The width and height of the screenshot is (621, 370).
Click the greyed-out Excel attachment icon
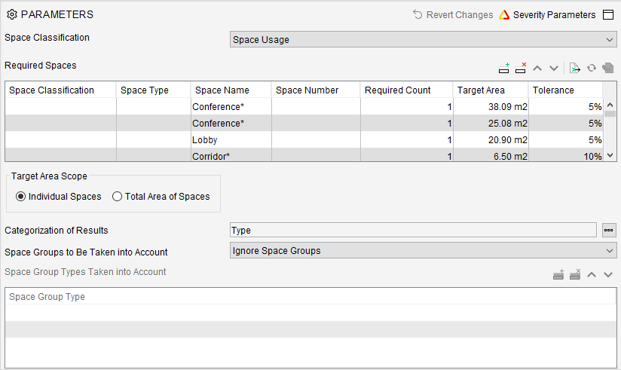tap(608, 68)
